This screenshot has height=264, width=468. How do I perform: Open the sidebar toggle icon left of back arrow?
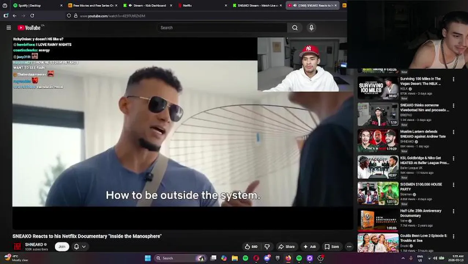(6, 16)
